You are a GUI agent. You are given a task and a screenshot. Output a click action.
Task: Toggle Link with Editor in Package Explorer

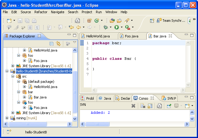click(x=58, y=44)
